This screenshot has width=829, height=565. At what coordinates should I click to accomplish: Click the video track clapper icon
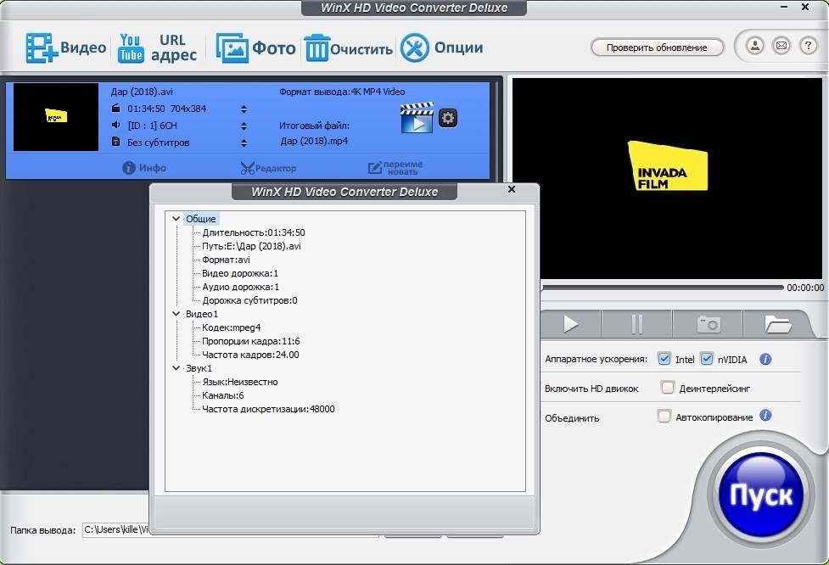[115, 109]
